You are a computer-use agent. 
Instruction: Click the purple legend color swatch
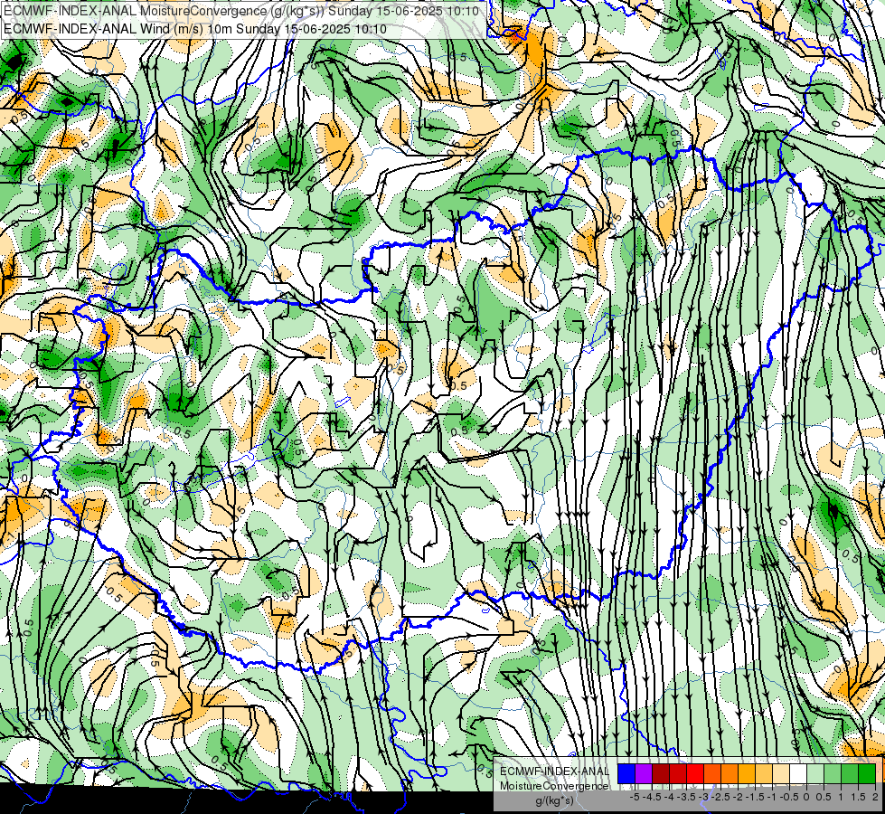(644, 773)
